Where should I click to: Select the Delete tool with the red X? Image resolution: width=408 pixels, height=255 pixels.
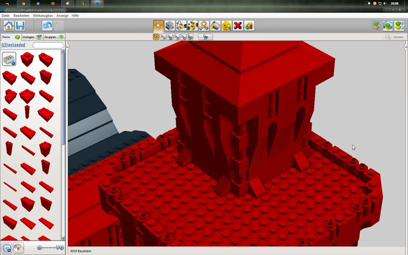[238, 26]
